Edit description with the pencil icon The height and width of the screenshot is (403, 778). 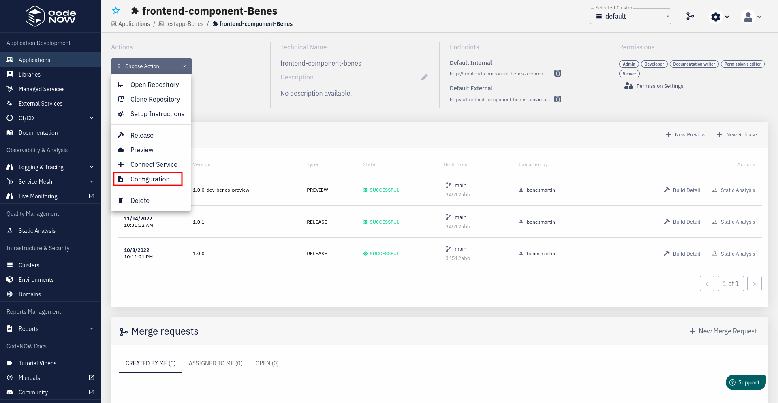tap(425, 77)
